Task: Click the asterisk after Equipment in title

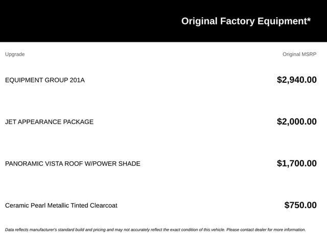Action: point(309,20)
